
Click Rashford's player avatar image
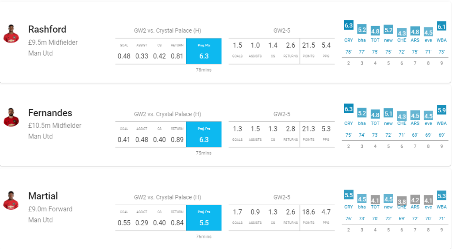click(x=11, y=34)
